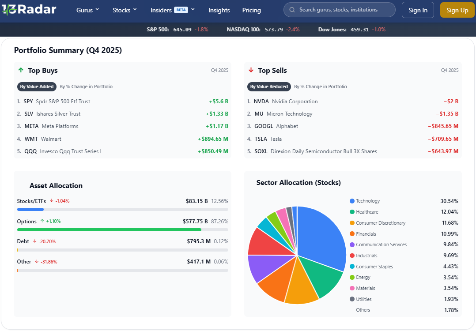476x331 pixels.
Task: Click the Financials orange legend dot
Action: pyautogui.click(x=352, y=233)
